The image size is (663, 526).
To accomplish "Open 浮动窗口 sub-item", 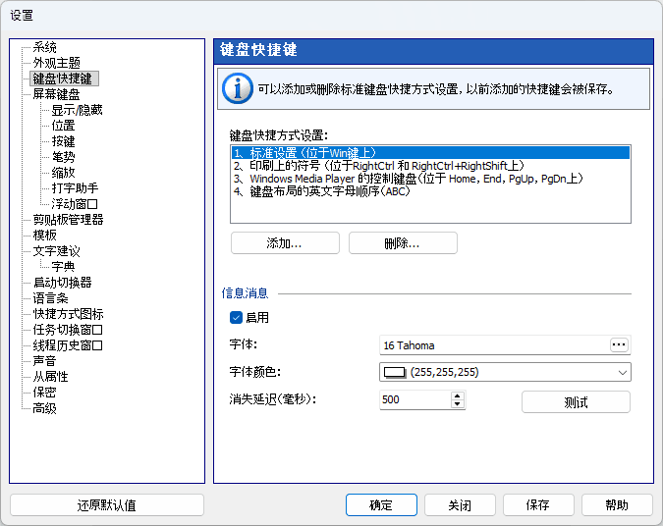I will 75,204.
